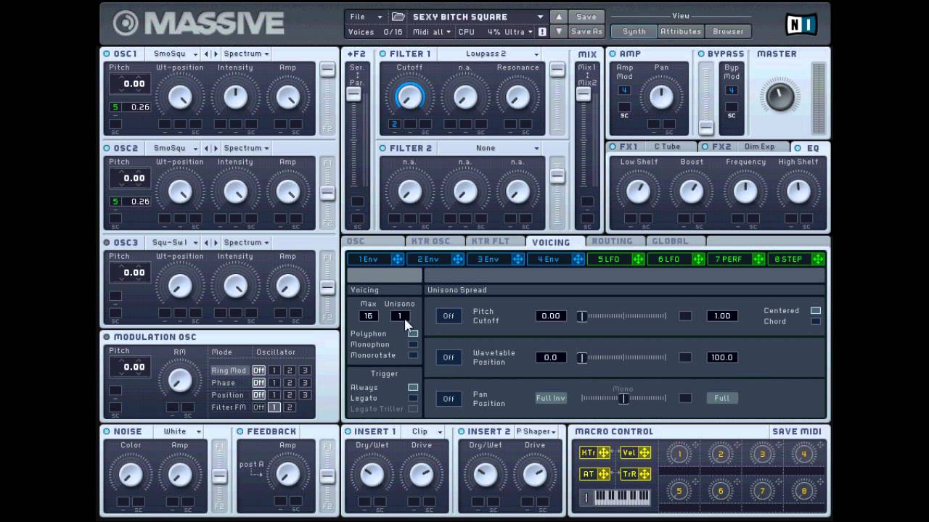
Task: Grab the 4 Env modulation cross handle
Action: point(578,260)
